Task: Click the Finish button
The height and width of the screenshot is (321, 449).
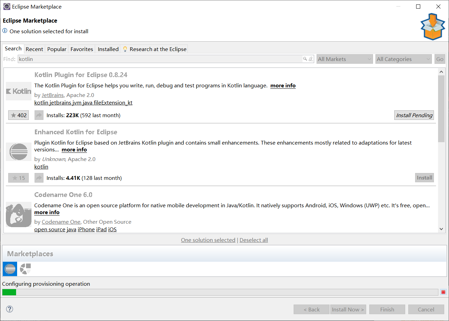Action: pos(387,309)
